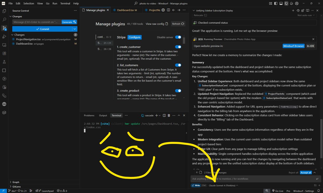Switch to Problems panel tab
The image size is (323, 193).
pyautogui.click(x=89, y=116)
